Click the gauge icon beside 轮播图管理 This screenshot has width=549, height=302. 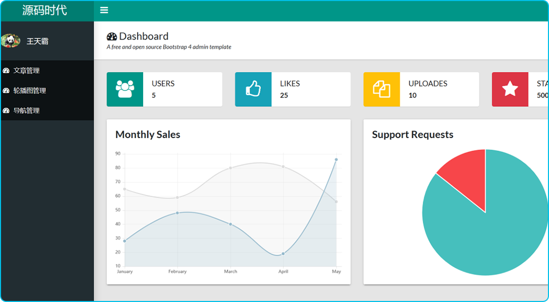tap(6, 91)
